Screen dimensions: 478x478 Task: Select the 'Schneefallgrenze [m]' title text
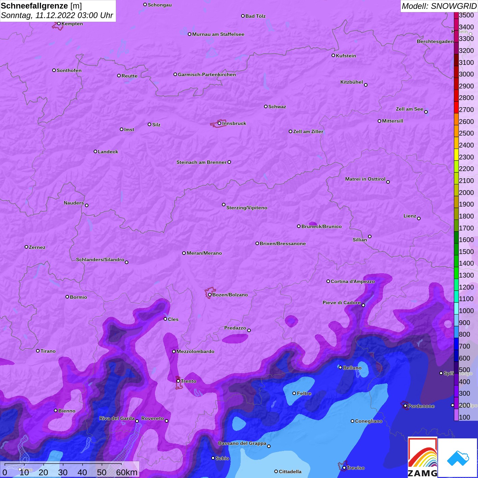click(x=41, y=6)
